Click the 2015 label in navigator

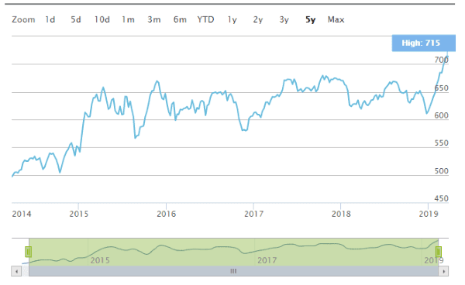coord(100,260)
